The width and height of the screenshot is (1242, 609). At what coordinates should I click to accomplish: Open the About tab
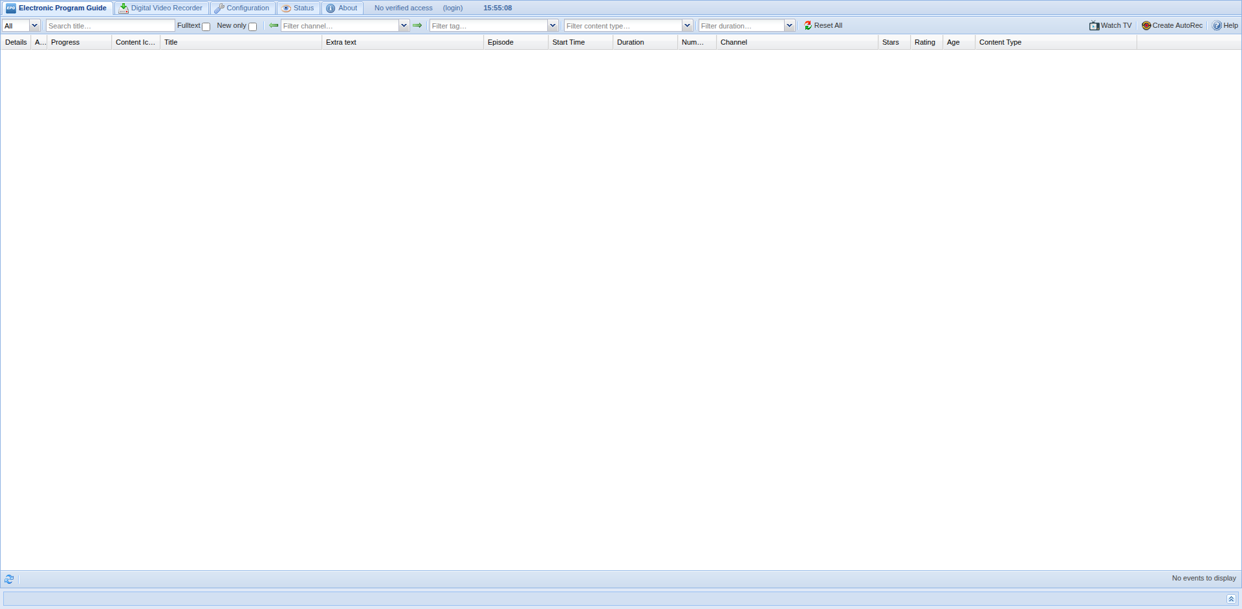click(x=342, y=8)
